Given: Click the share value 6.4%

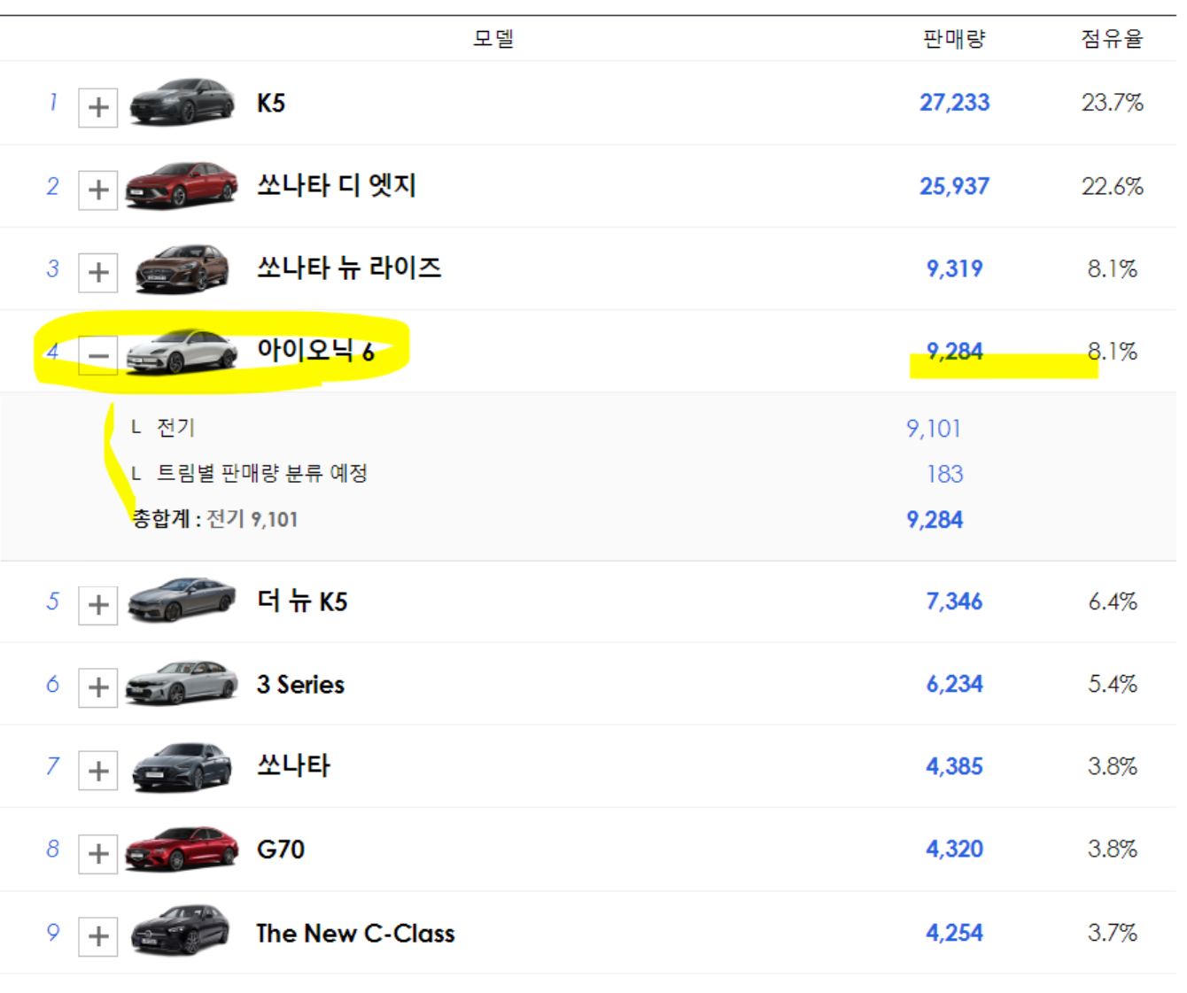Looking at the screenshot, I should click(1113, 602).
